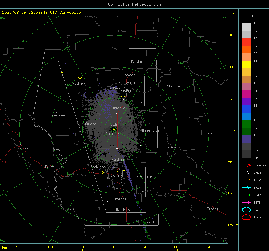Select the magenta 39-42 dBZ swatch
The height and width of the screenshot is (251, 269).
pos(246,94)
